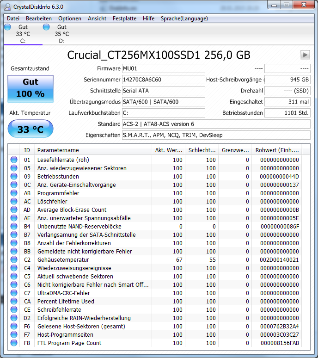The image size is (318, 358).
Task: Click status icon for Host-Programmseiten
Action: 14,335
